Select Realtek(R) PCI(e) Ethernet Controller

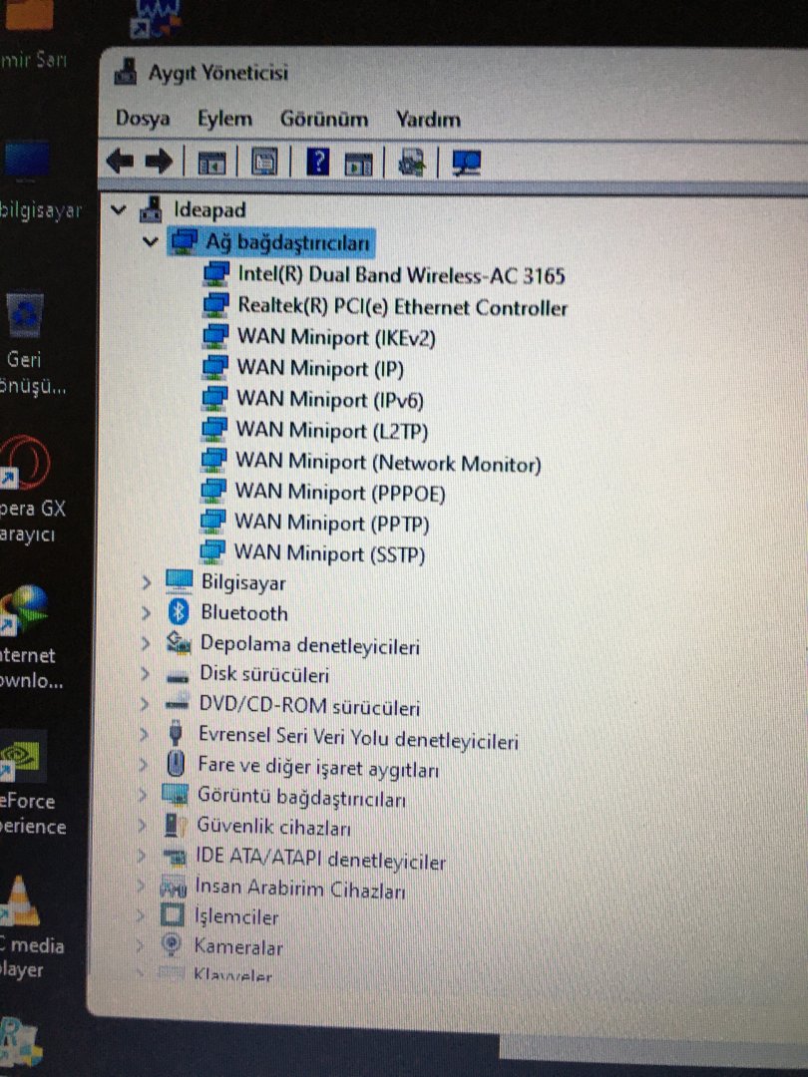pyautogui.click(x=403, y=306)
